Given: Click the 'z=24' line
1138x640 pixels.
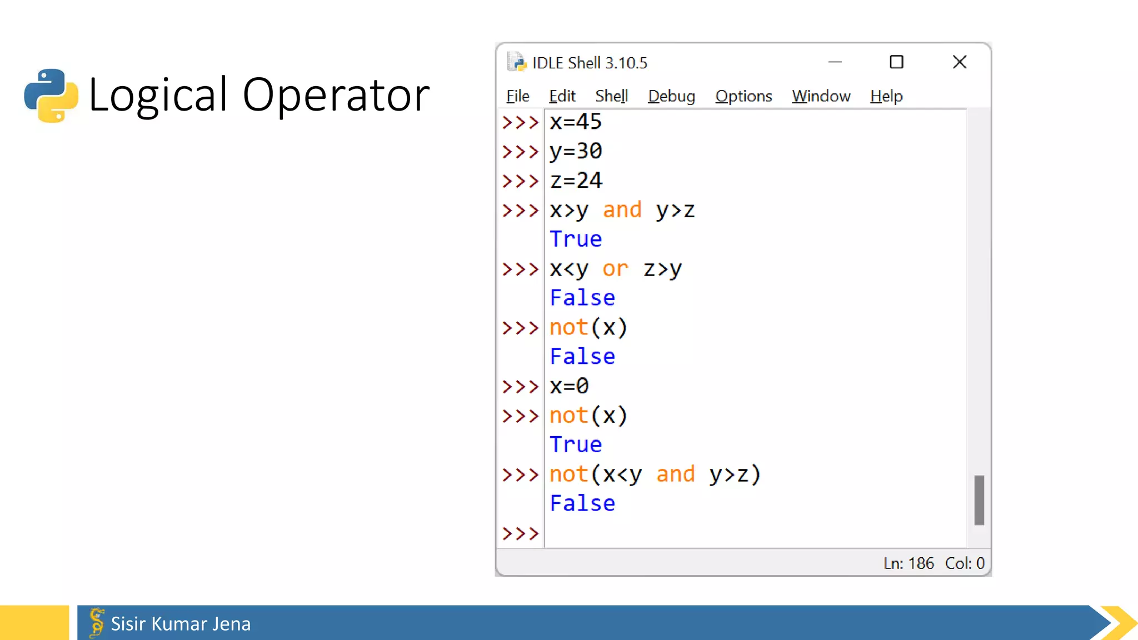Looking at the screenshot, I should coord(576,181).
